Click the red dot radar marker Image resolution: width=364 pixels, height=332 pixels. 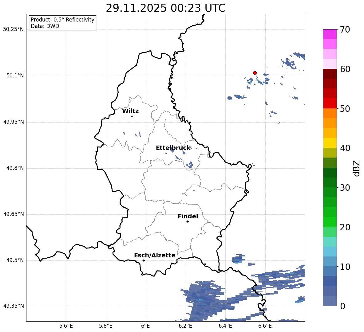click(255, 73)
